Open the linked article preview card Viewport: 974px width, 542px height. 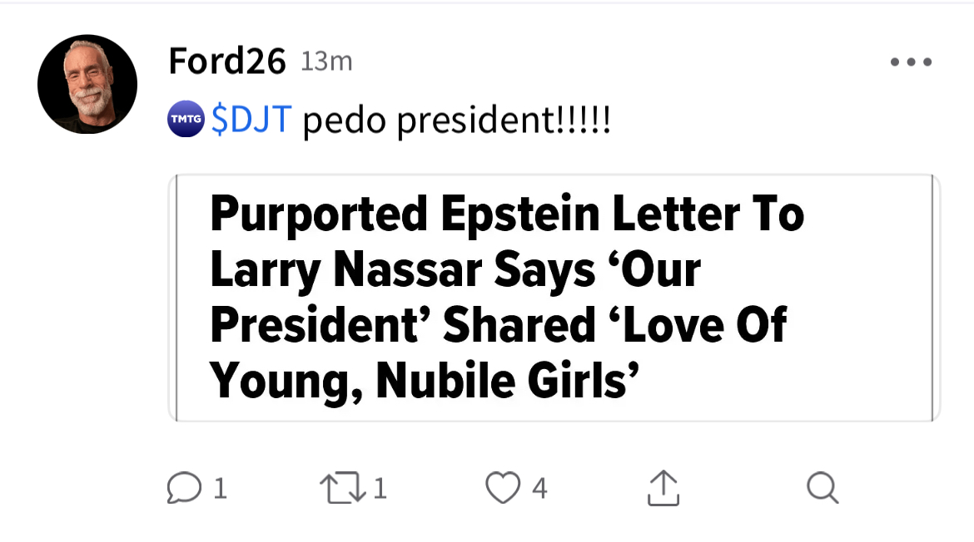tap(554, 298)
